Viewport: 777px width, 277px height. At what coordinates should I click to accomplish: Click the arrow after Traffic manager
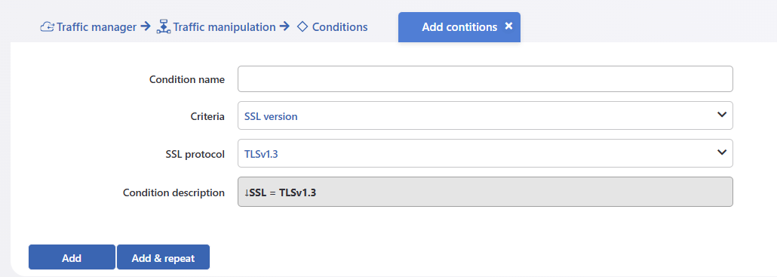coord(145,26)
